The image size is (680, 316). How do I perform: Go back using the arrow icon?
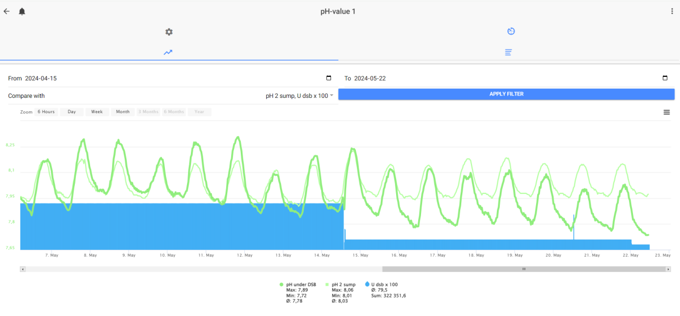[7, 11]
